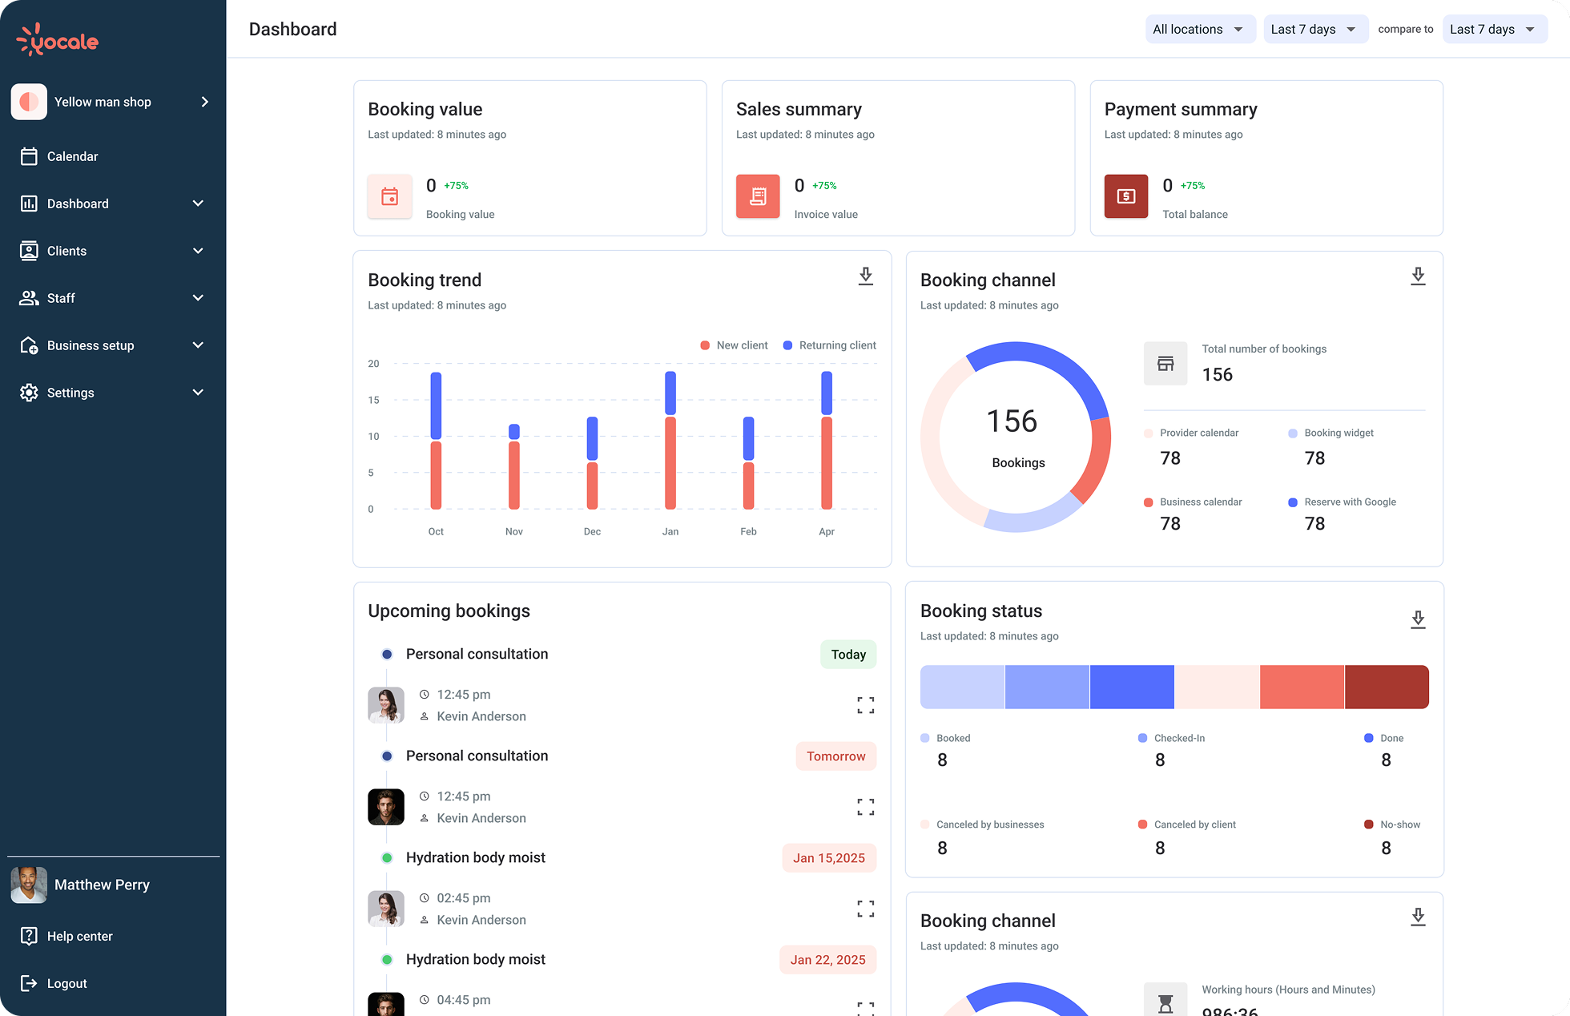The image size is (1570, 1016).
Task: Expand the Today Personal consultation booking
Action: (866, 705)
